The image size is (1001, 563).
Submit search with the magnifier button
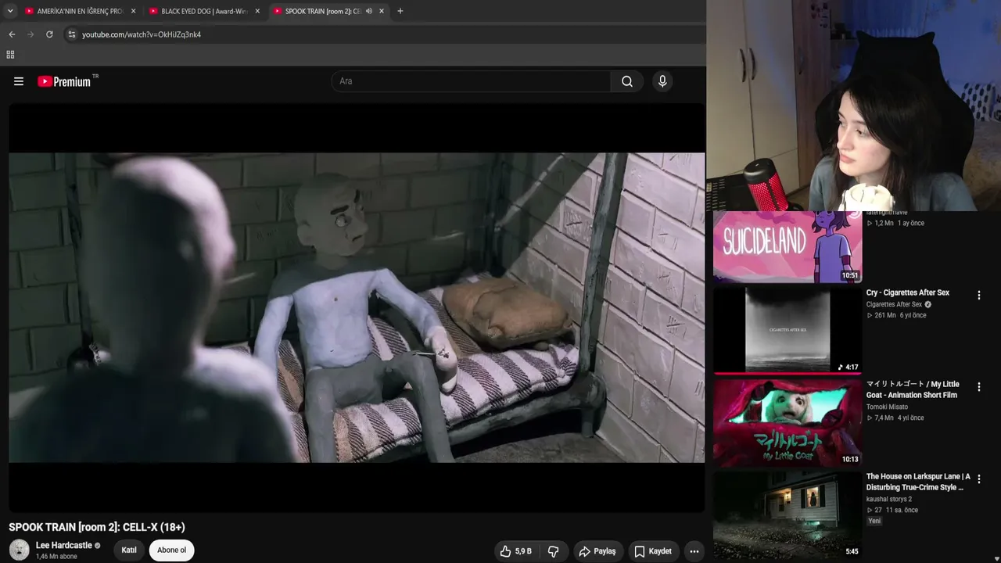[627, 81]
